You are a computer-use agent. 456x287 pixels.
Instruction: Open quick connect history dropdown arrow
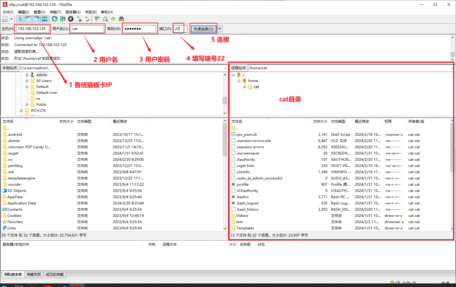pyautogui.click(x=220, y=29)
